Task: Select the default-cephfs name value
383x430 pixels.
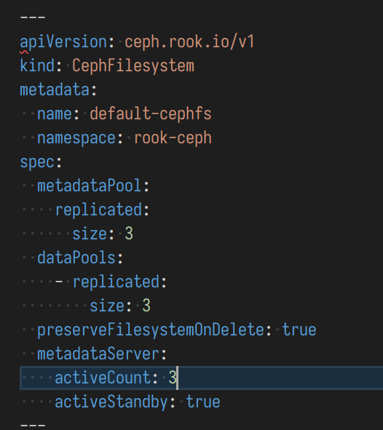Action: pos(151,114)
